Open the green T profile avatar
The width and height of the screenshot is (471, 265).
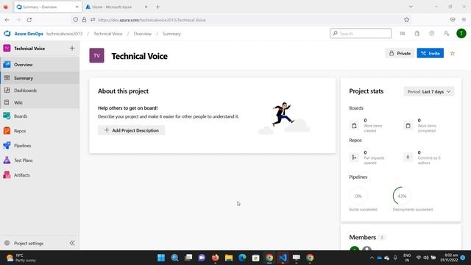coord(461,33)
